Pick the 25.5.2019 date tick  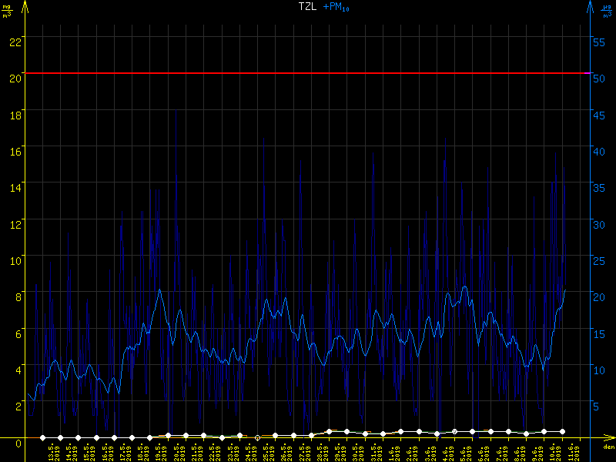point(266,451)
